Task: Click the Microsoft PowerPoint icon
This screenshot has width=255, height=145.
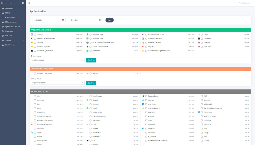Action: click(32, 124)
